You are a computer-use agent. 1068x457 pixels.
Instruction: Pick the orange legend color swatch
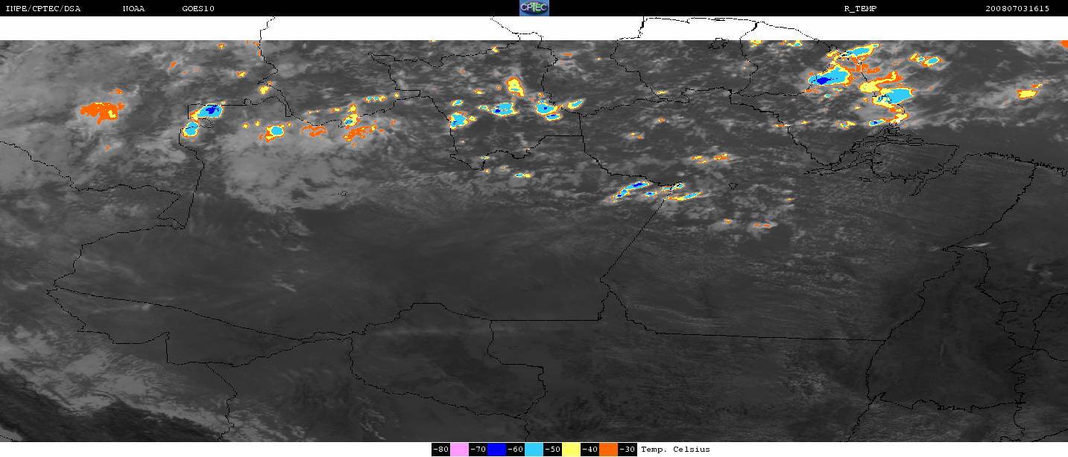[x=608, y=450]
